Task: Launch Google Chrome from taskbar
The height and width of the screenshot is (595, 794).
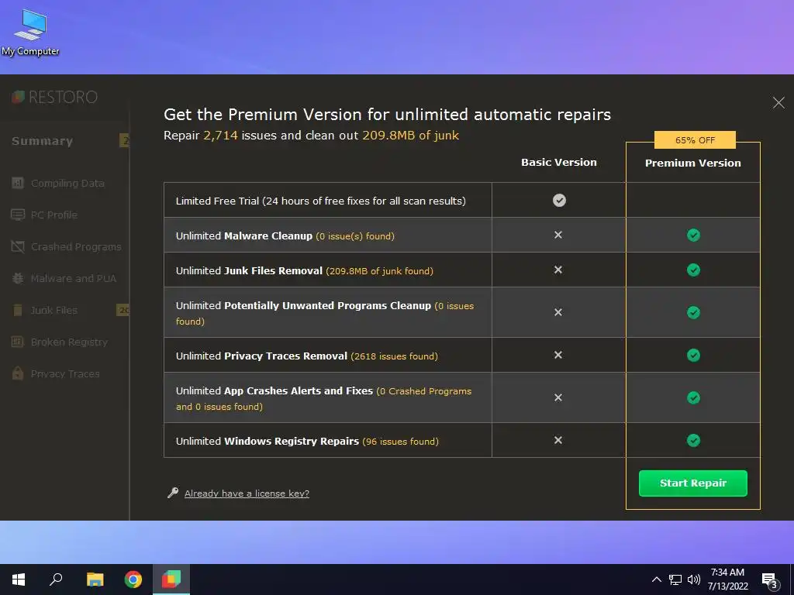Action: pyautogui.click(x=133, y=580)
